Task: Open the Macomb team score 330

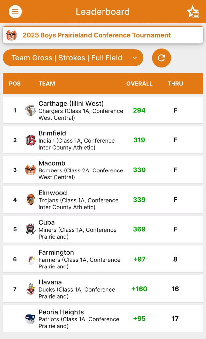Action: point(139,170)
